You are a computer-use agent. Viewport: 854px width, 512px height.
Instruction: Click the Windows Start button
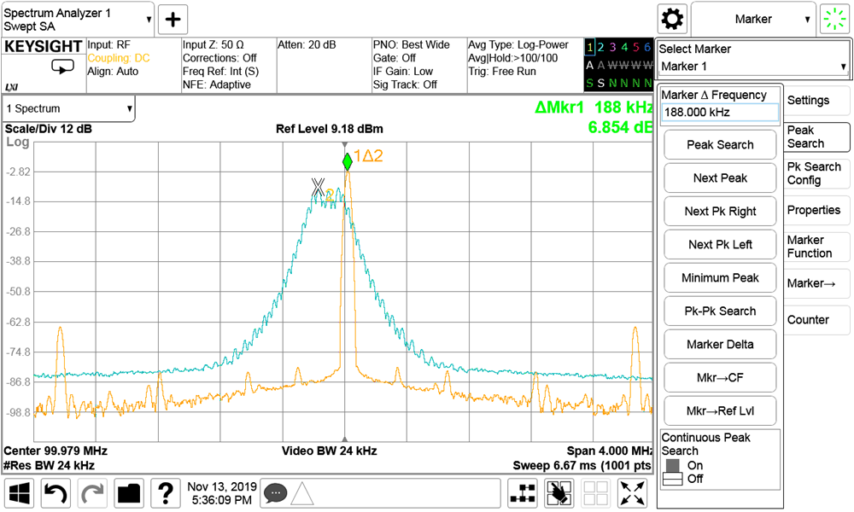pos(18,493)
